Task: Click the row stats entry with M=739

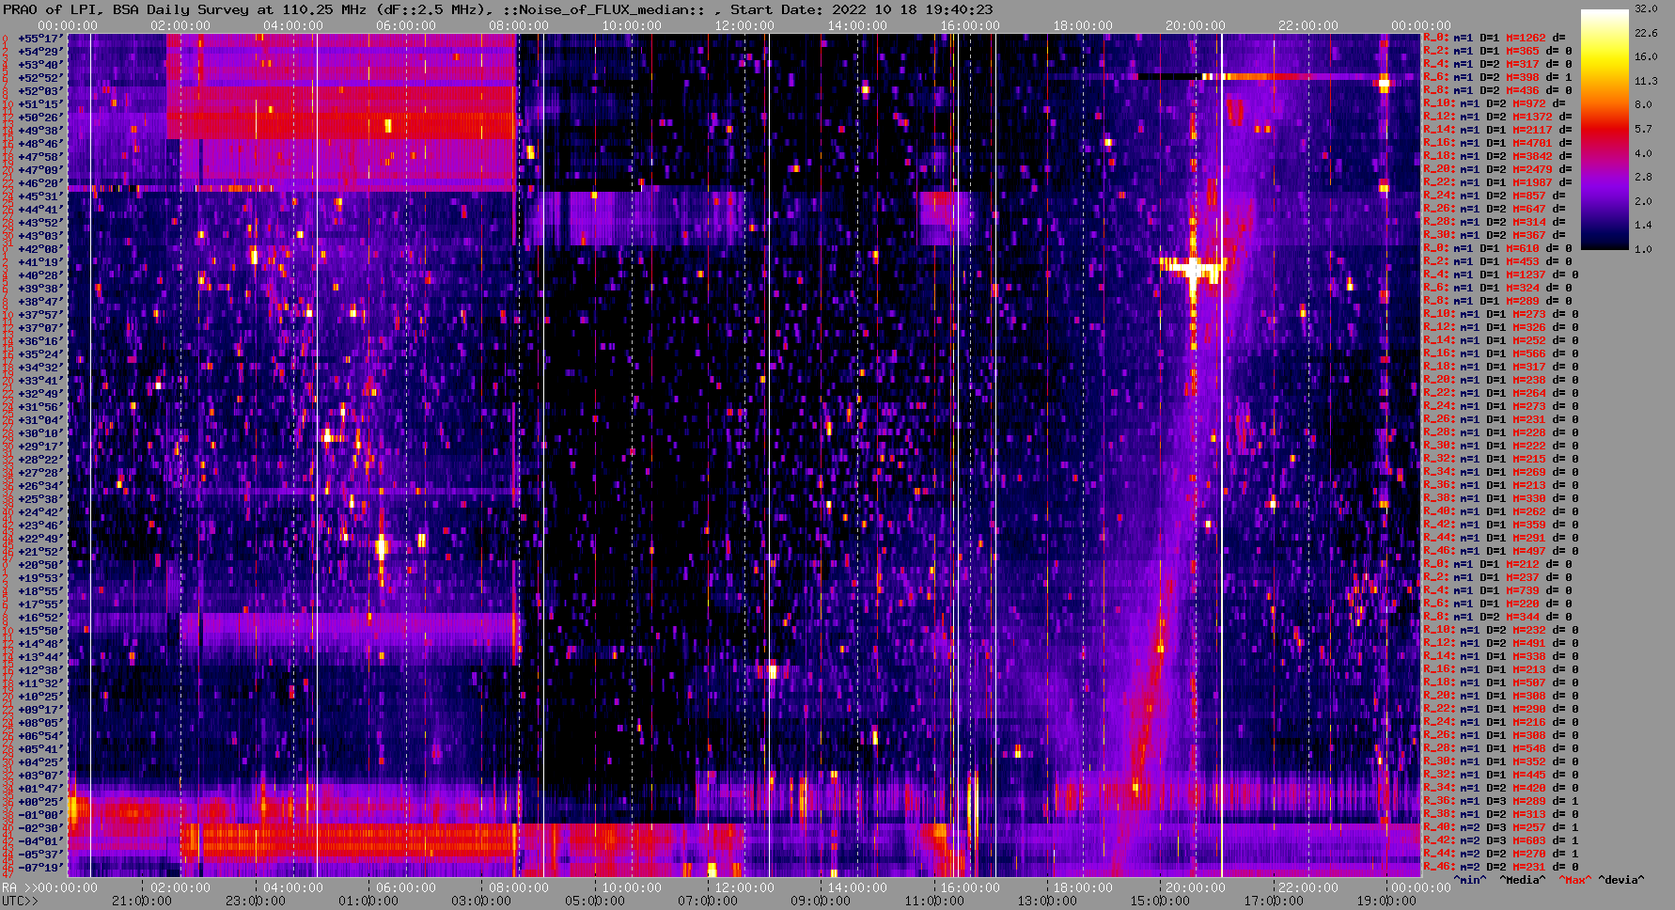Action: click(x=1497, y=590)
